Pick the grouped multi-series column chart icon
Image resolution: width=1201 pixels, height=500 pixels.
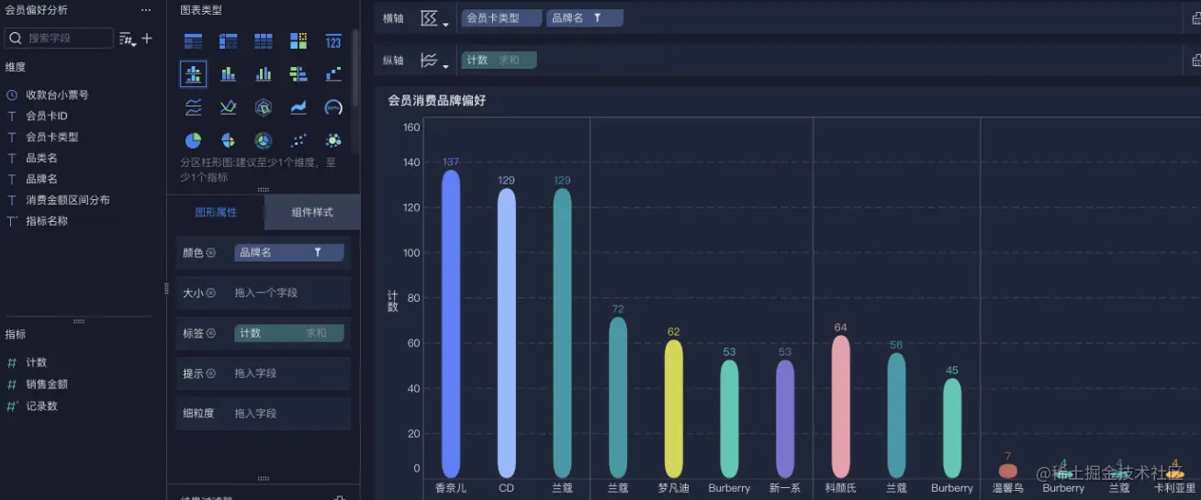tap(264, 74)
